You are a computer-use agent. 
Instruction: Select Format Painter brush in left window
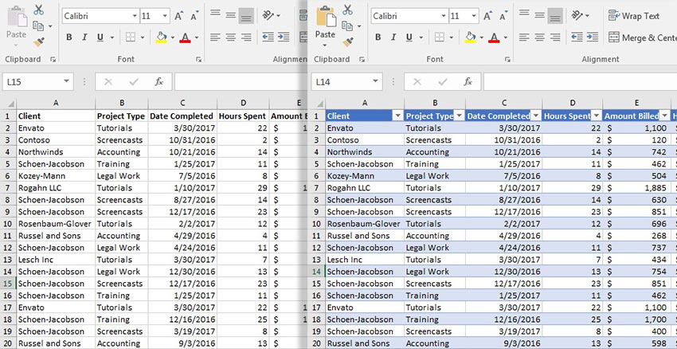(x=38, y=41)
